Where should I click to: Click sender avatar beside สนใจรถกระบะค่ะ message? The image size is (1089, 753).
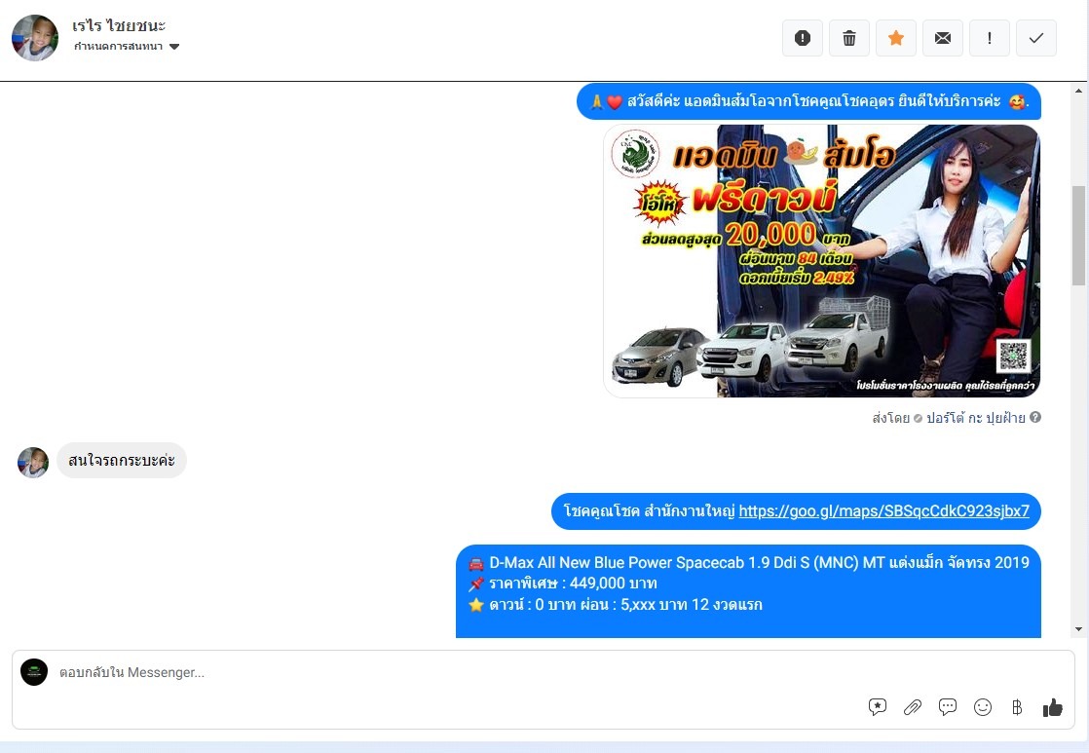tap(33, 463)
